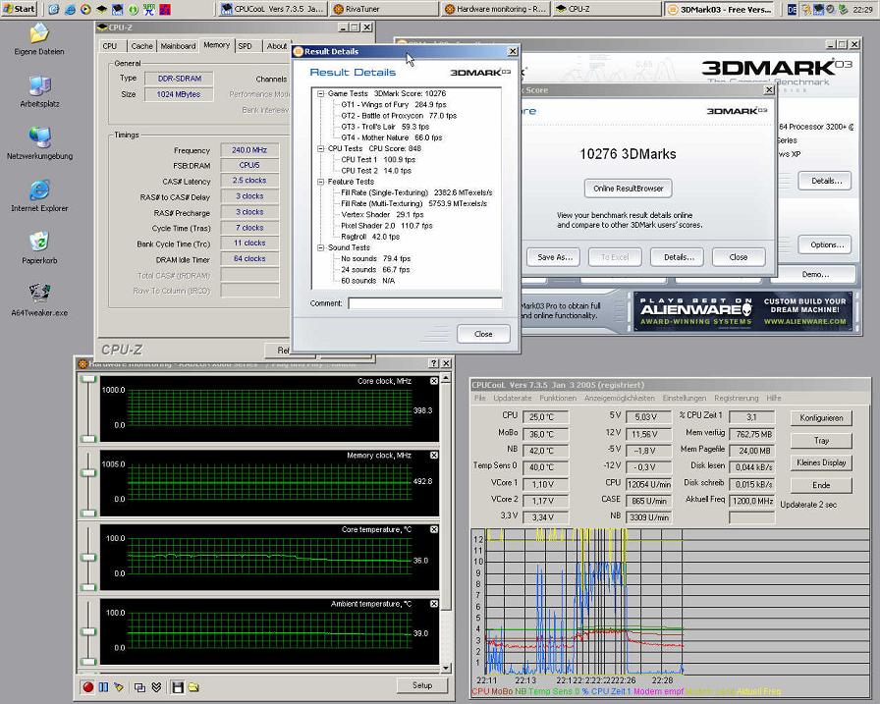
Task: Click the red quick launch icon
Action: (165, 9)
